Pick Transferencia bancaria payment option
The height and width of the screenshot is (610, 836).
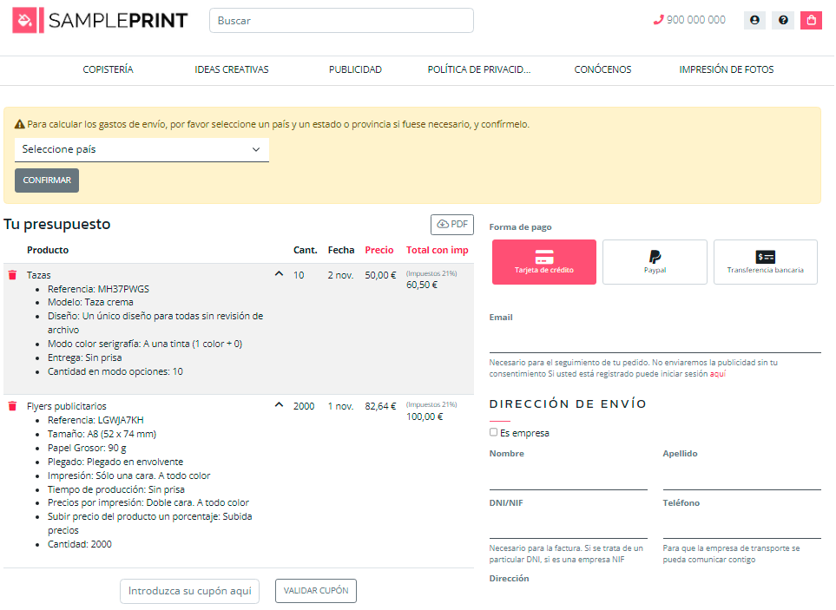765,262
